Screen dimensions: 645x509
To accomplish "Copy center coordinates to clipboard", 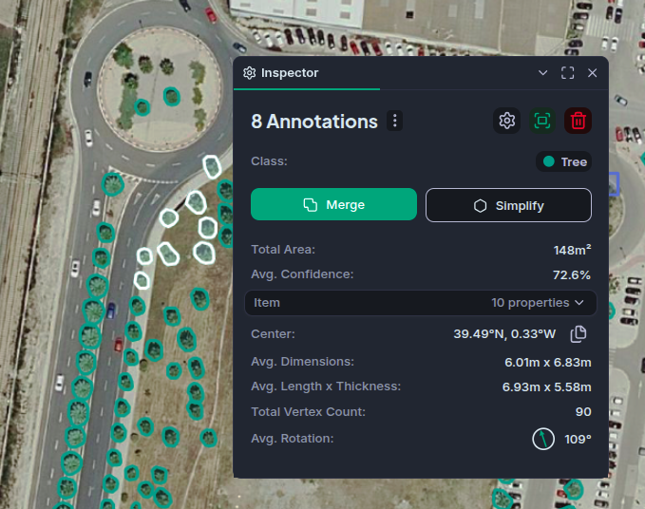I will pyautogui.click(x=579, y=334).
